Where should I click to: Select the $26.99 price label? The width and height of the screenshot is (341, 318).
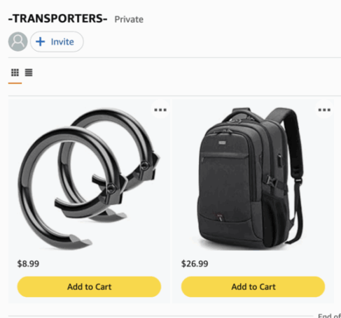195,263
